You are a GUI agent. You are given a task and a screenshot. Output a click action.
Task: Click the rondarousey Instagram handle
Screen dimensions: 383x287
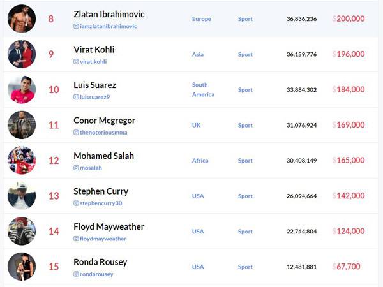point(97,274)
